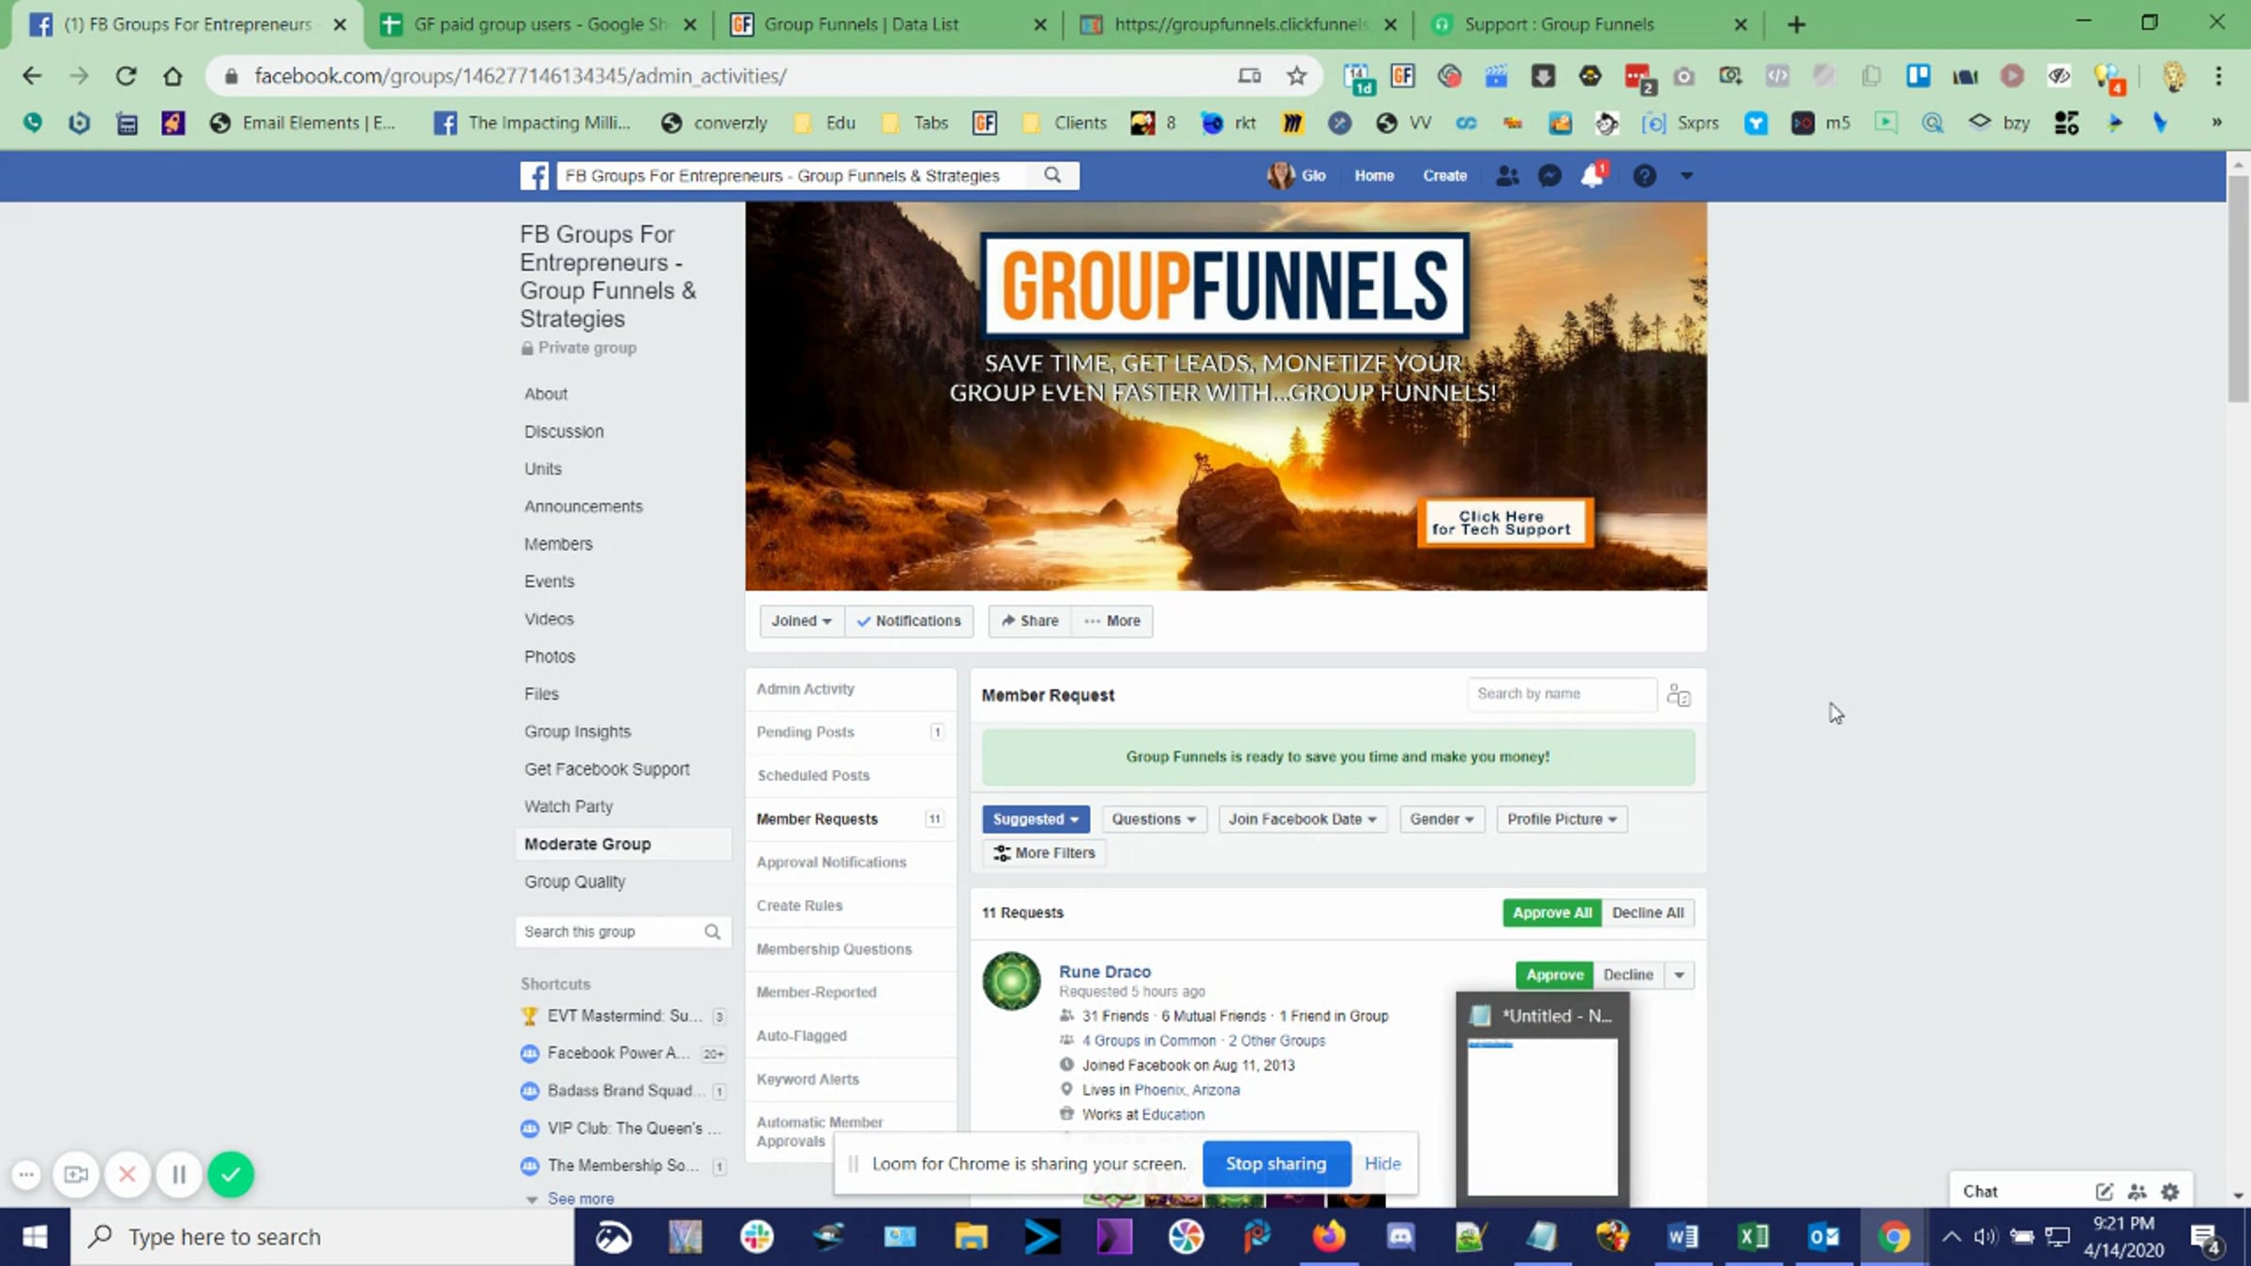Open Firefox from the taskbar
This screenshot has height=1266, width=2251.
pyautogui.click(x=1328, y=1237)
